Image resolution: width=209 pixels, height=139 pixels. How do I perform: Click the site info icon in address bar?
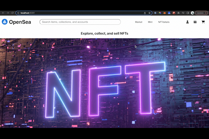tap(18, 13)
